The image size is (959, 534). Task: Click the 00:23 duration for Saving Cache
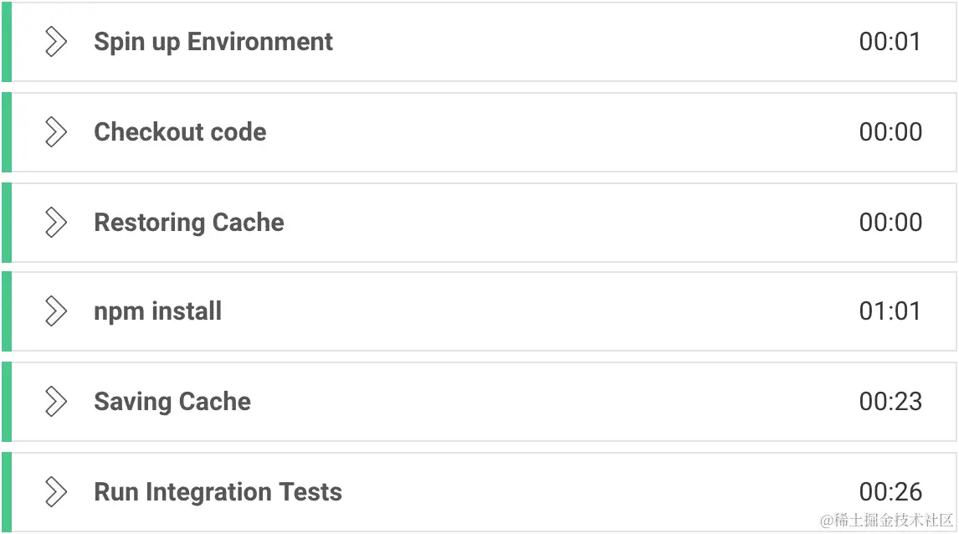(x=890, y=402)
